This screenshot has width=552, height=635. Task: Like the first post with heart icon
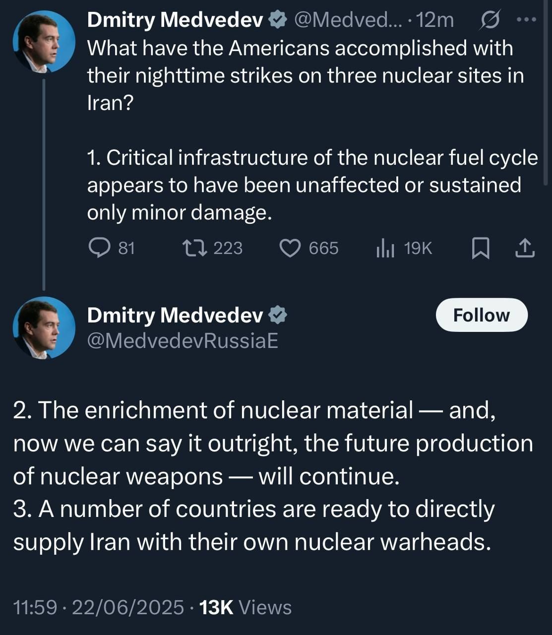pyautogui.click(x=290, y=248)
